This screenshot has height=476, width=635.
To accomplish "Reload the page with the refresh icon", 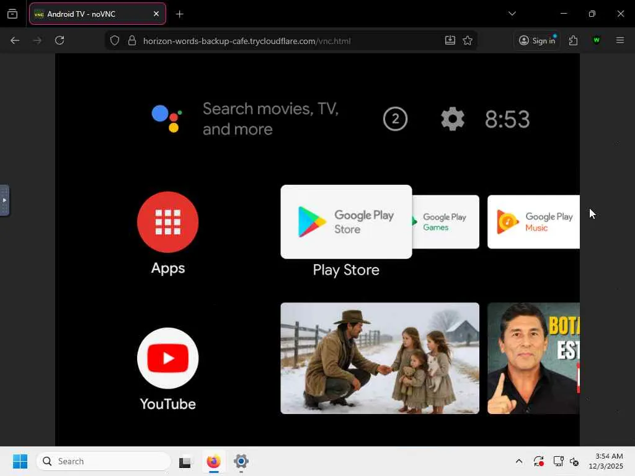I will coord(60,40).
